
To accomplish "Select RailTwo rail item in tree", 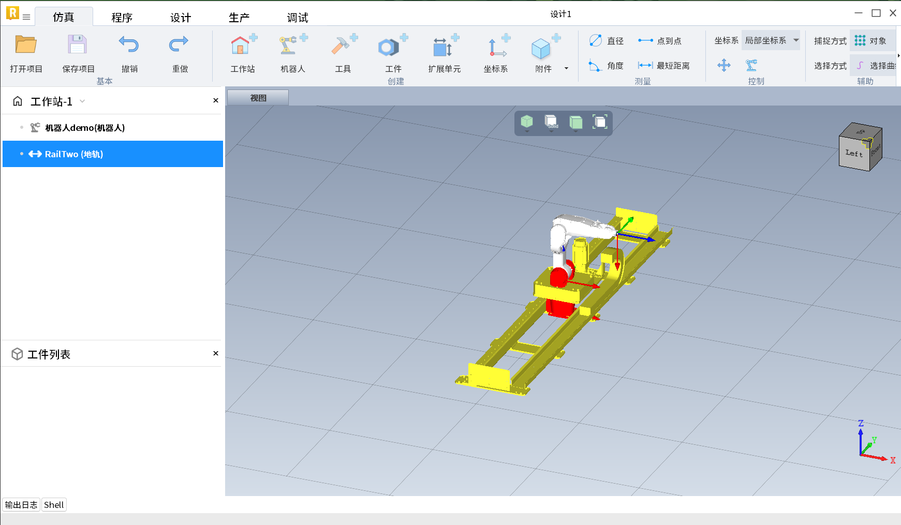I will pos(73,154).
